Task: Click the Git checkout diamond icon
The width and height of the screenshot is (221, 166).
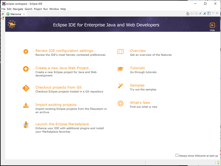Action: [x=26, y=88]
